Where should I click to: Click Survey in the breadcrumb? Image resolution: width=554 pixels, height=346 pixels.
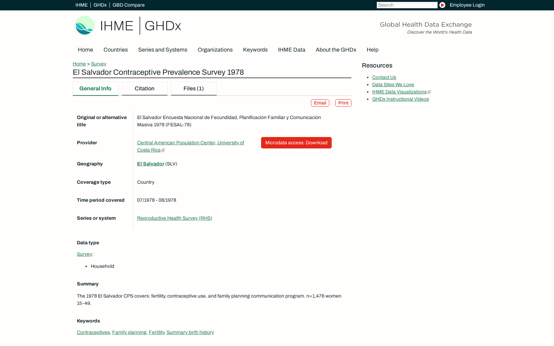coord(99,64)
